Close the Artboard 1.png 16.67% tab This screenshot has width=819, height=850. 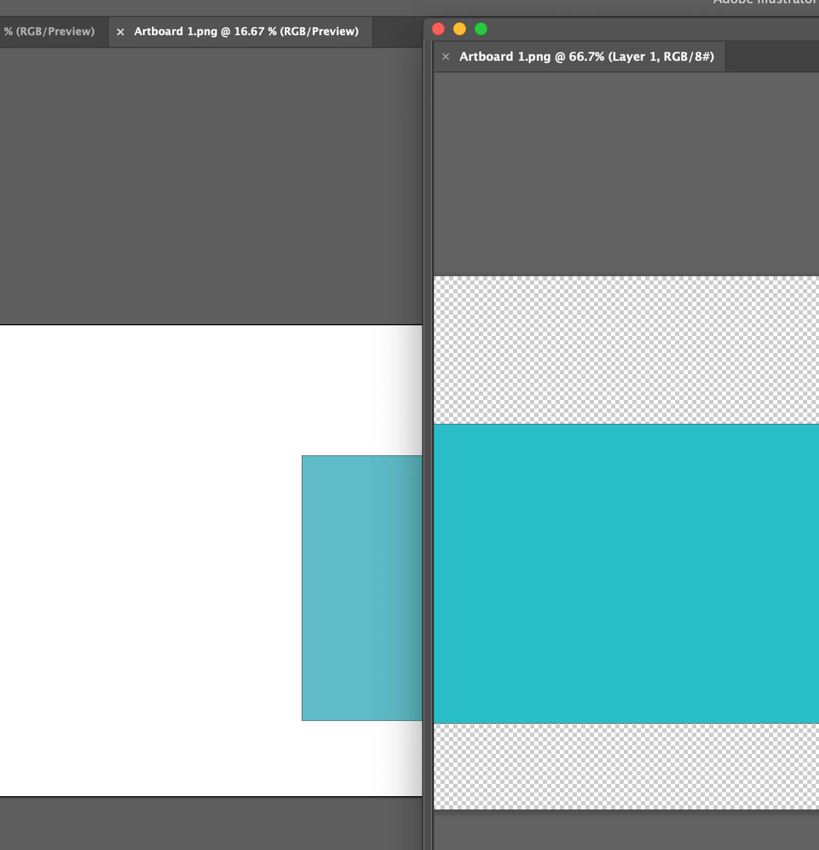coord(121,32)
